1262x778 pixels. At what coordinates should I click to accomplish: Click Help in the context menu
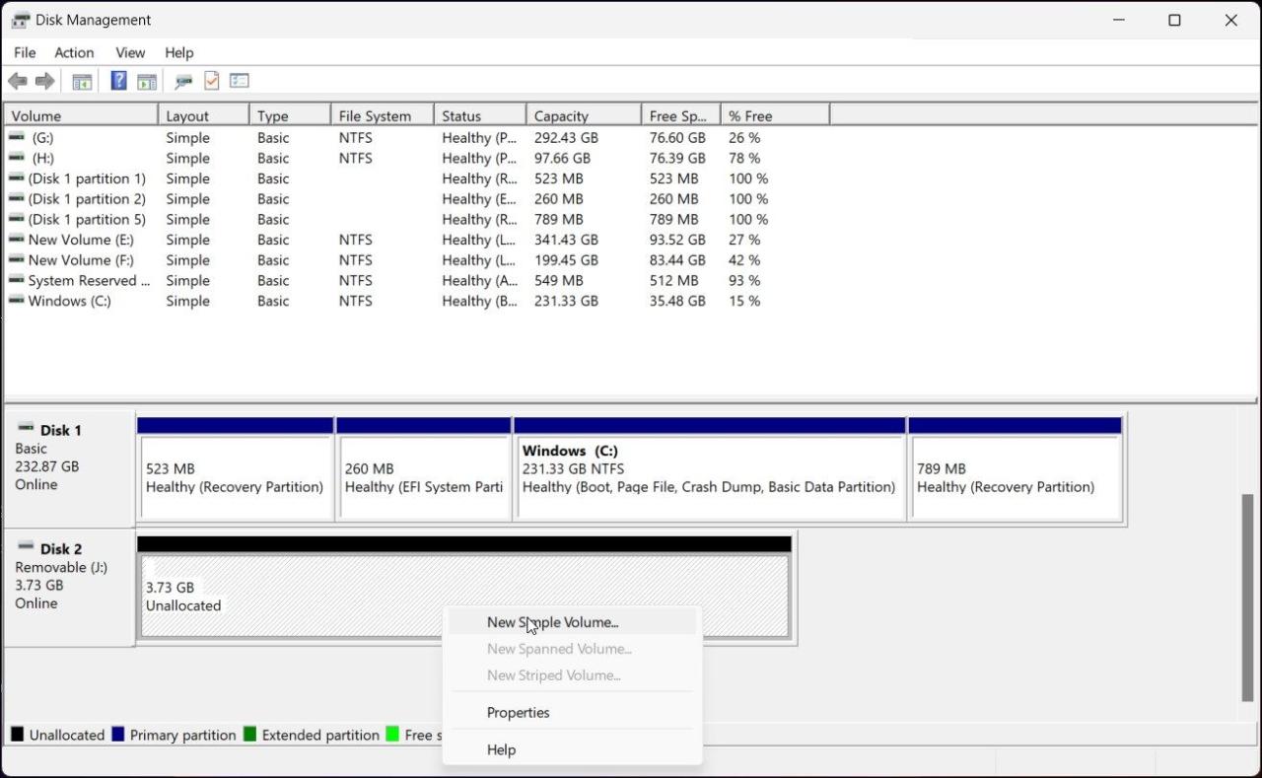click(x=572, y=749)
